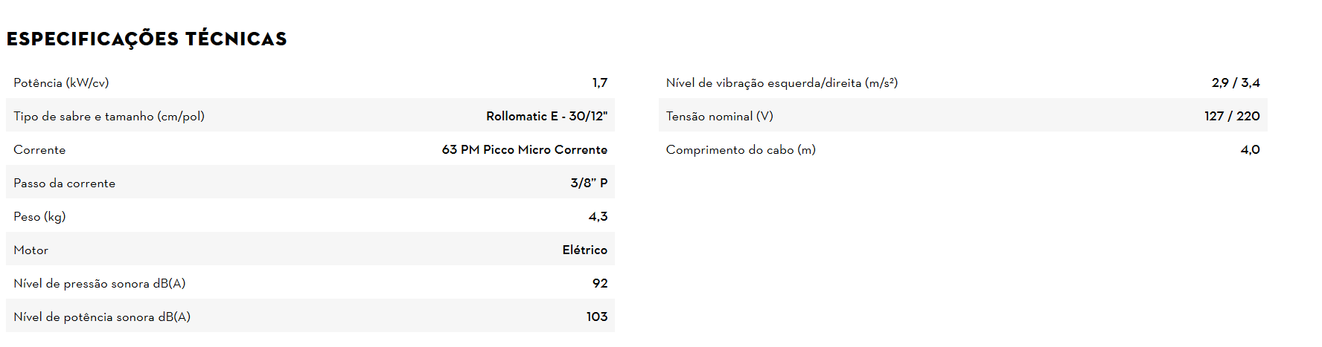Select the Elétrico motor value
Viewport: 1322px width, 347px height.
584,250
